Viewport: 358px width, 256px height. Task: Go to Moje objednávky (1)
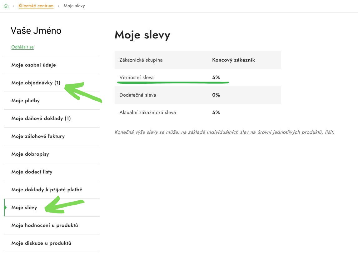click(36, 83)
